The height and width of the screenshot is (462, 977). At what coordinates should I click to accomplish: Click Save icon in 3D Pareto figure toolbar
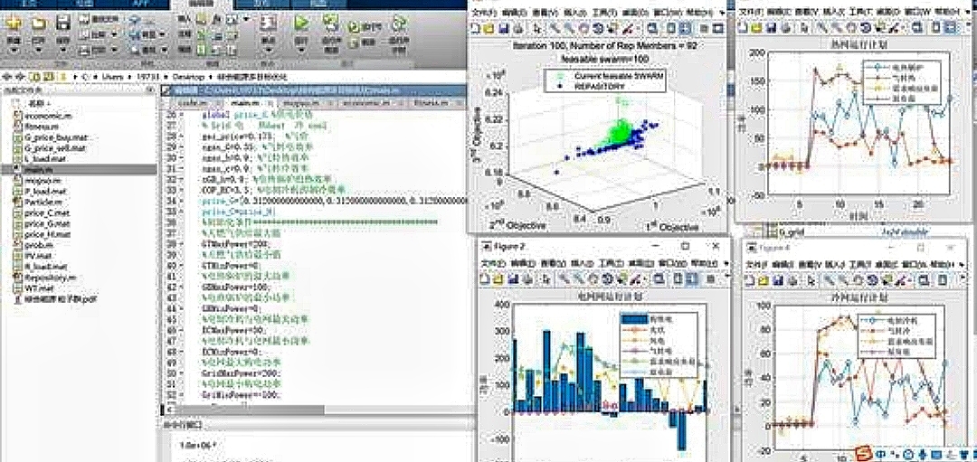coord(503,28)
